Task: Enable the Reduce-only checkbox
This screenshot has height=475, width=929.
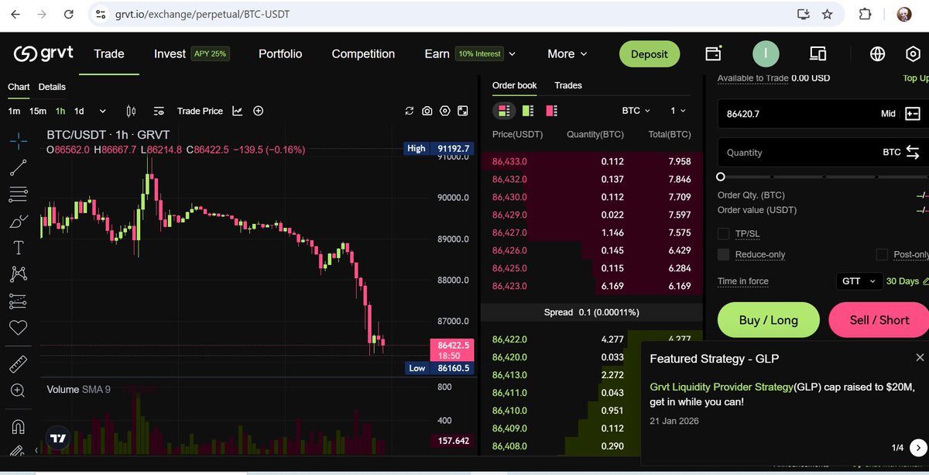Action: click(x=724, y=254)
